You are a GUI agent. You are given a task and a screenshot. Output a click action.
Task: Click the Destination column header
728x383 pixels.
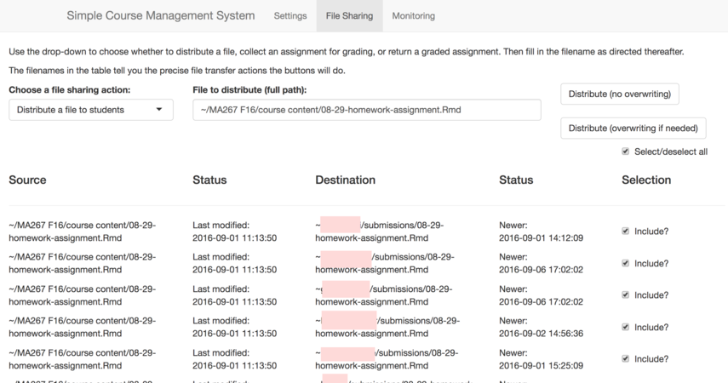point(345,180)
